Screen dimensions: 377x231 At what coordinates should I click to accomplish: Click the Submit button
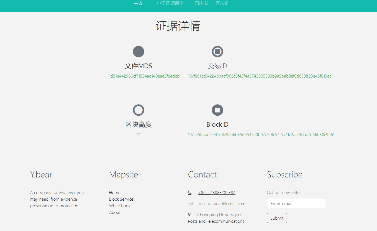[277, 218]
